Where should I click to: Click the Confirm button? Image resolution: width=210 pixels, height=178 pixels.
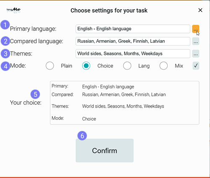tap(104, 150)
